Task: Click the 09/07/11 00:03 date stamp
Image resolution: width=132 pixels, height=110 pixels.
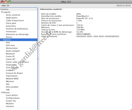Action: pyautogui.click(x=124, y=6)
